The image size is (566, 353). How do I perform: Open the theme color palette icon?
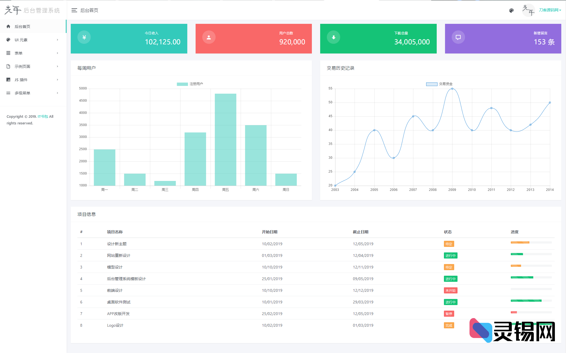point(511,11)
